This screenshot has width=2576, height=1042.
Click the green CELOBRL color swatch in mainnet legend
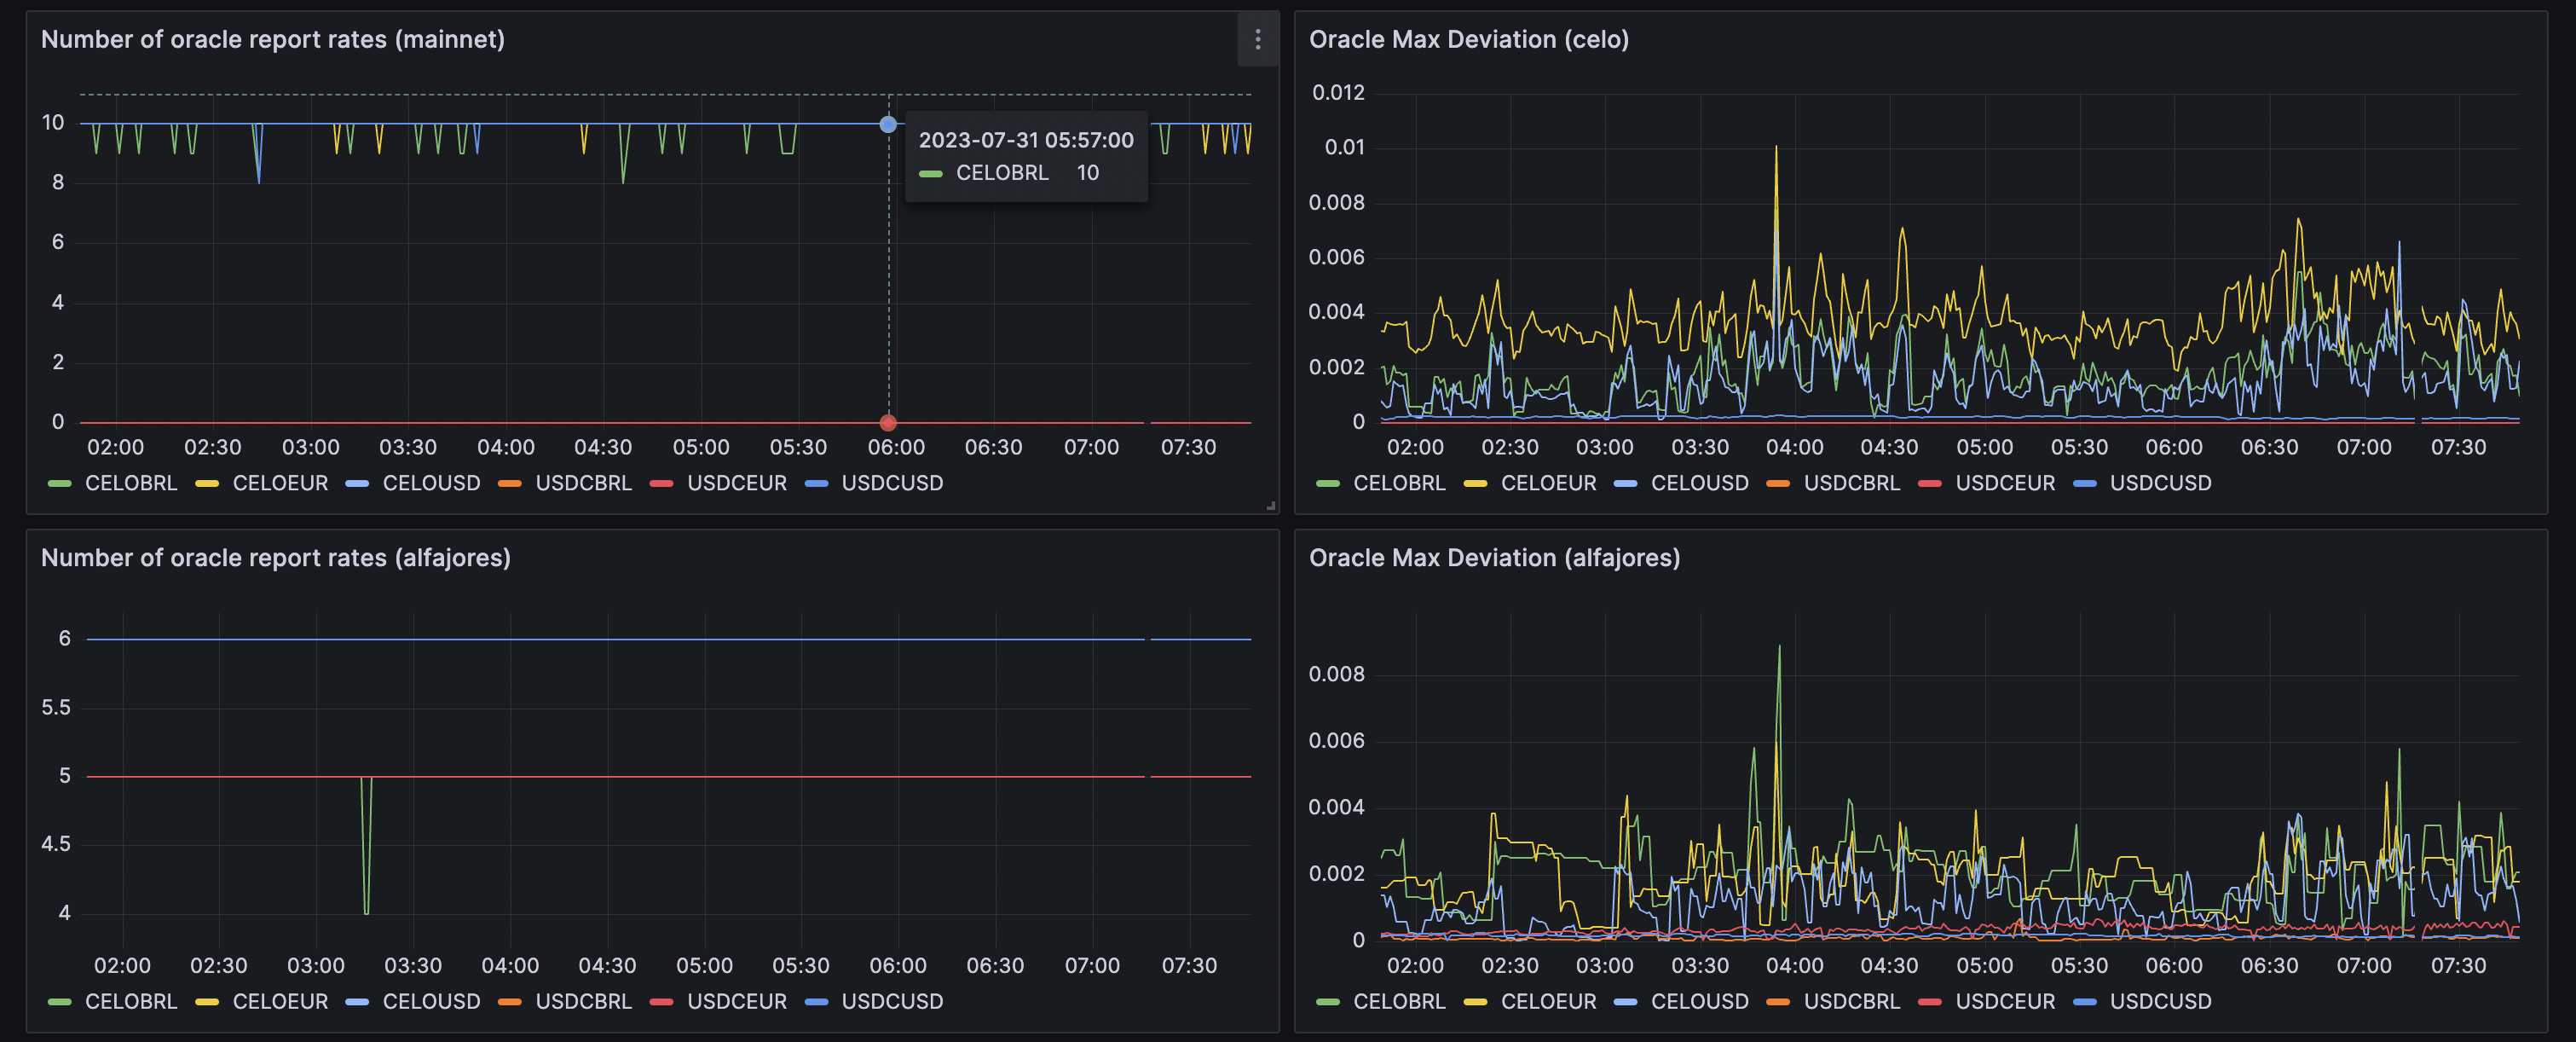[60, 484]
